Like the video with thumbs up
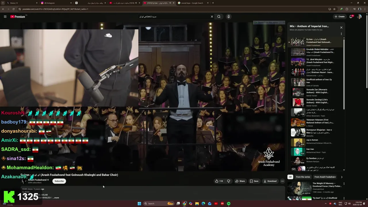Screen dimensions: 368x207 pyautogui.click(x=219, y=181)
